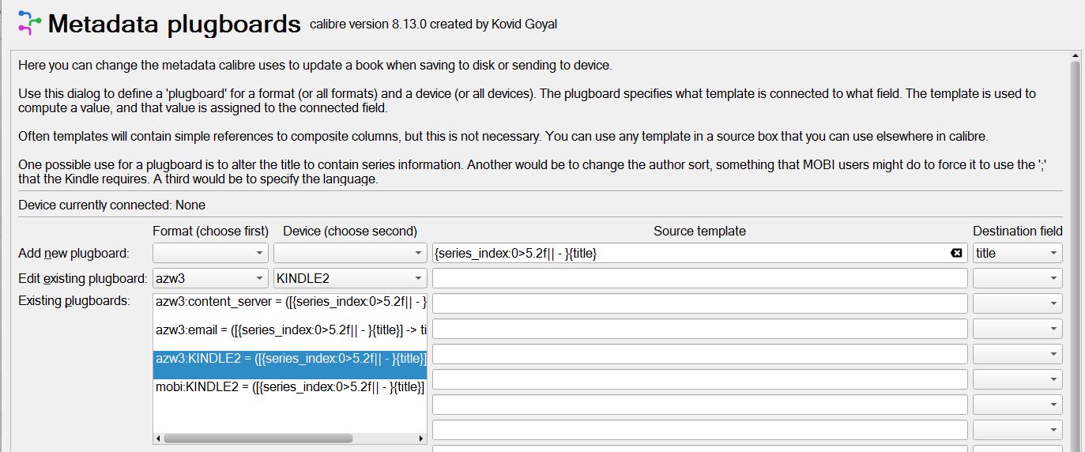Open Device dropdown for new plugboard
The image size is (1085, 452).
pos(349,253)
